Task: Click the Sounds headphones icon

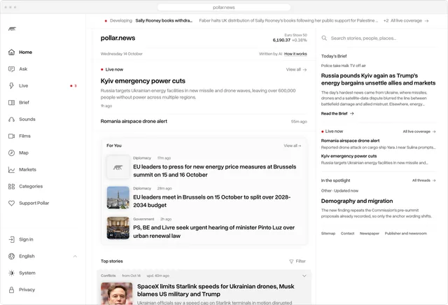Action: (x=11, y=120)
